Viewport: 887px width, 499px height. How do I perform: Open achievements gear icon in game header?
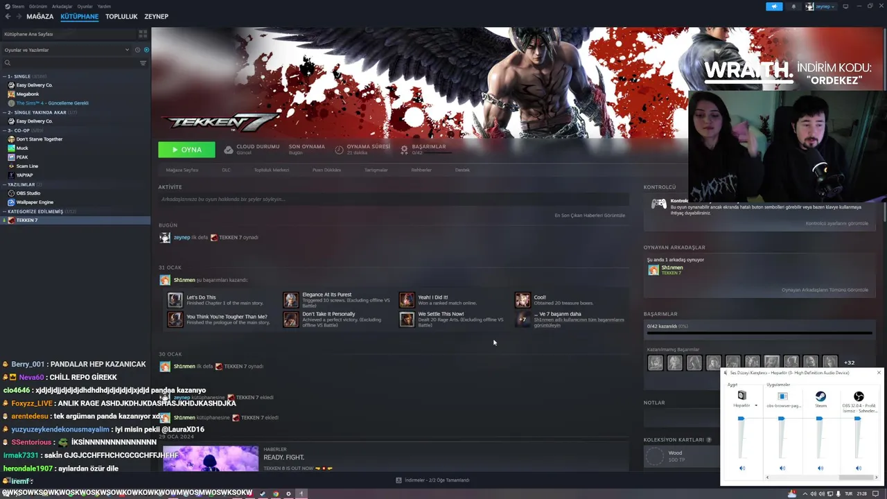coord(405,150)
